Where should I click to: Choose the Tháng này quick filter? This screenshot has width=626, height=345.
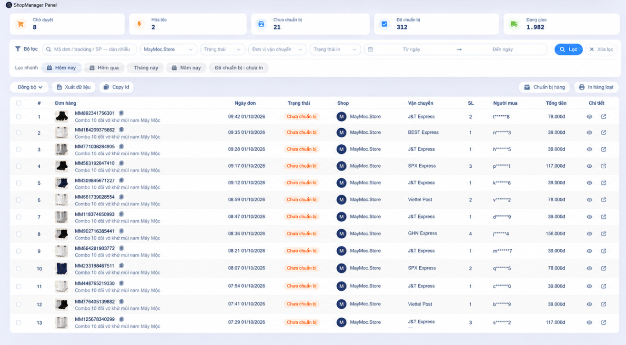(146, 68)
